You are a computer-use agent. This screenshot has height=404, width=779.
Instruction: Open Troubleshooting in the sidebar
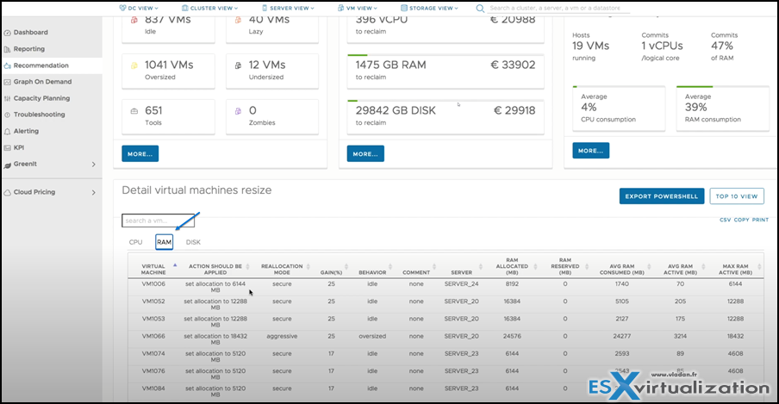[40, 115]
